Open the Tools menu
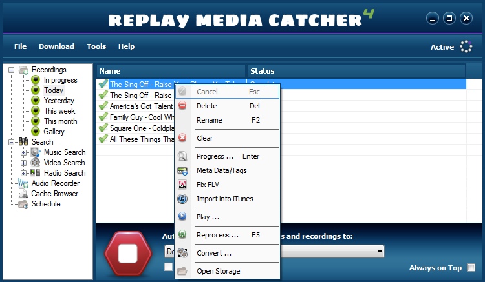Screen dimensions: 485x282 click(96, 46)
